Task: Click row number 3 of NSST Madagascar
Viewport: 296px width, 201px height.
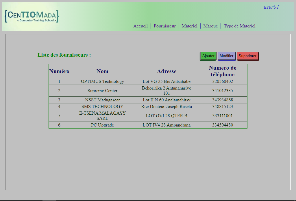Action: (59, 100)
